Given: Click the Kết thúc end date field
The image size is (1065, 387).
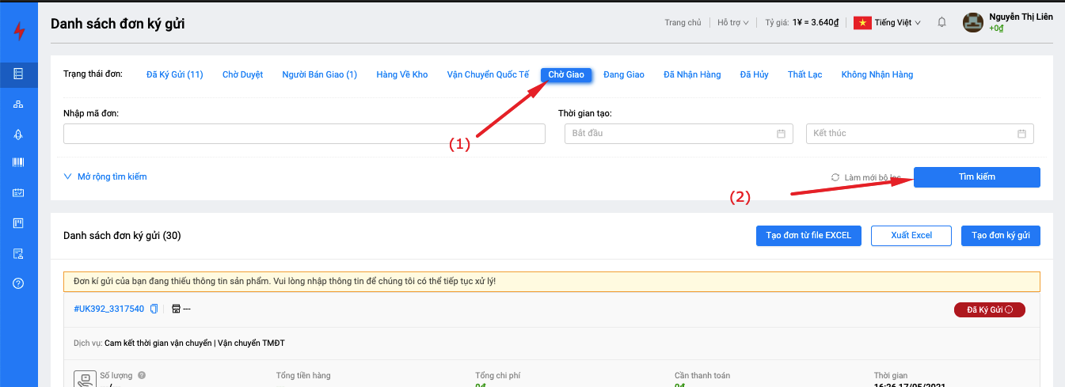Looking at the screenshot, I should click(919, 134).
